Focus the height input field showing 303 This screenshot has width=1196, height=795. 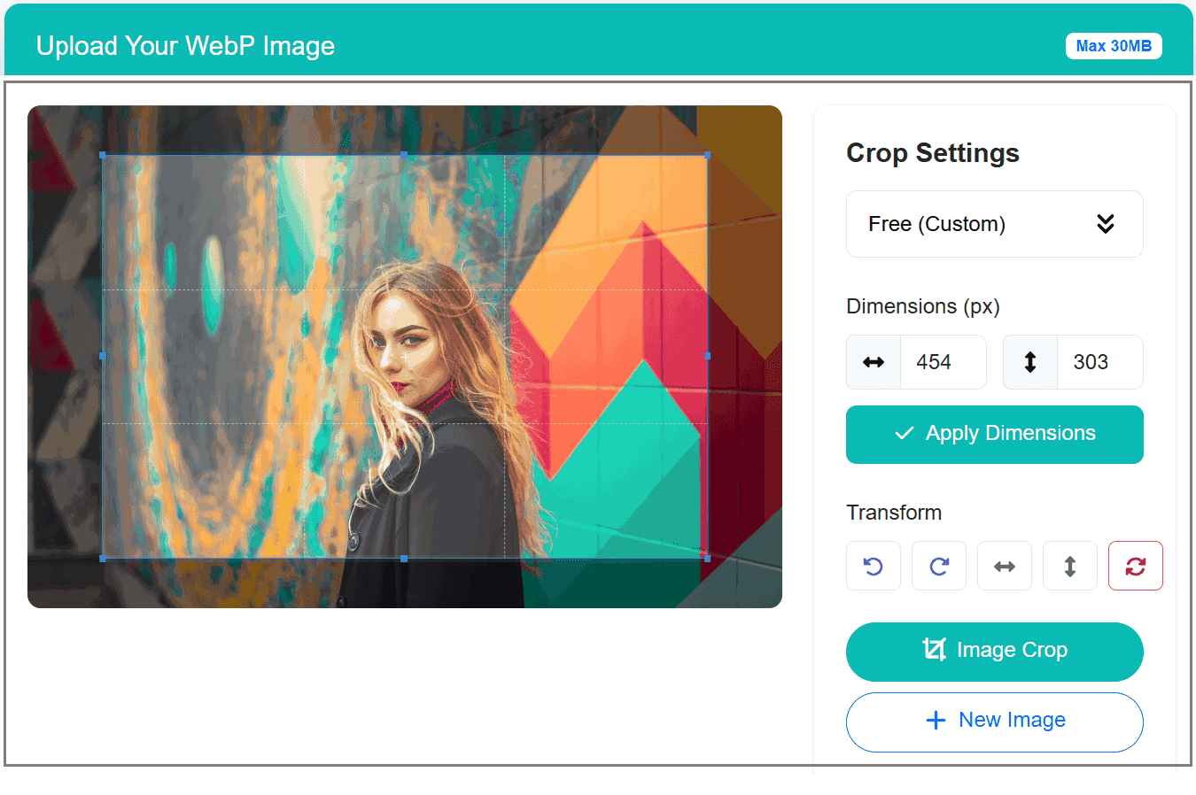[x=1099, y=362]
